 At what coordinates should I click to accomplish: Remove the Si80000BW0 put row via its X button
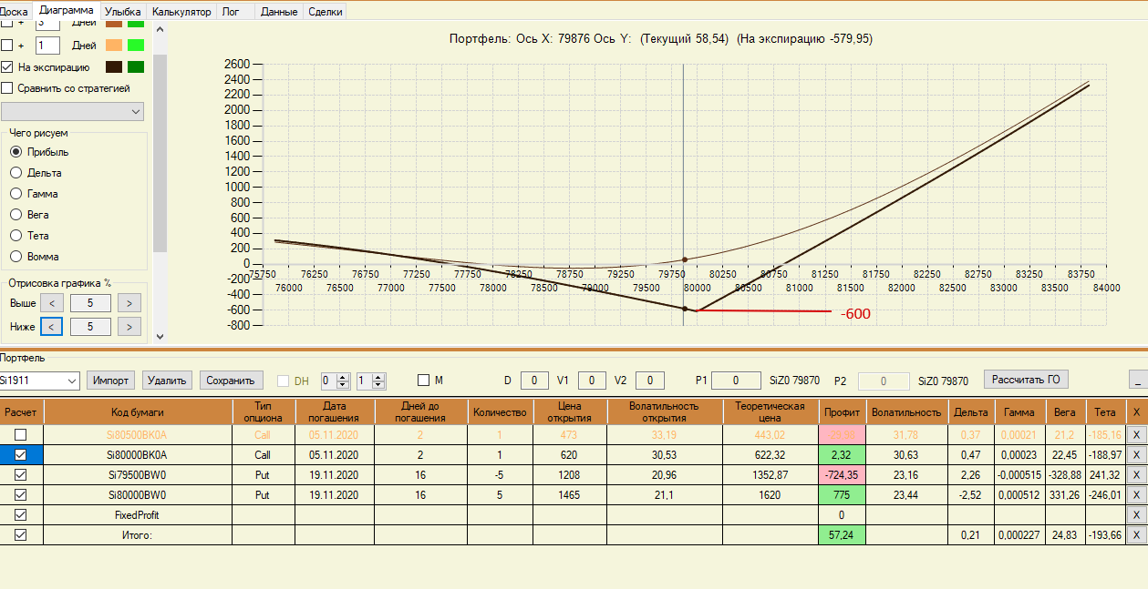pos(1135,495)
